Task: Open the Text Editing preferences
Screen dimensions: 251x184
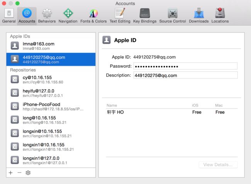Action: [120, 16]
